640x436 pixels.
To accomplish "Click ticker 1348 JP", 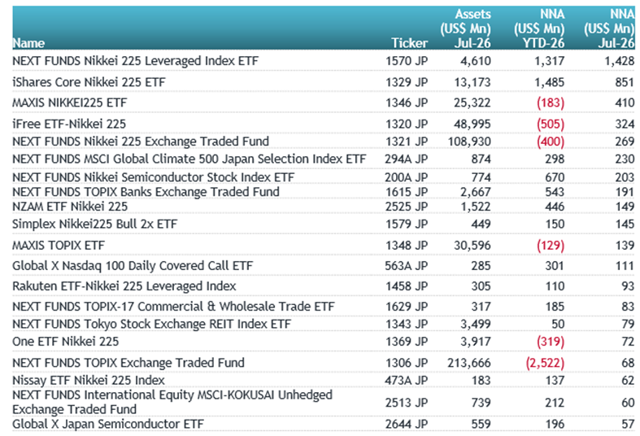I will pos(407,246).
